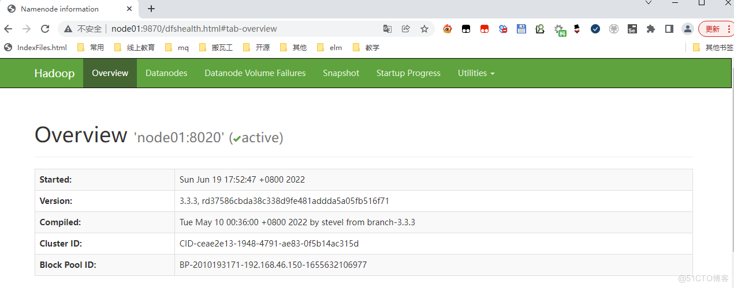This screenshot has width=734, height=288.
Task: Click the Overview page heading
Action: coord(81,135)
